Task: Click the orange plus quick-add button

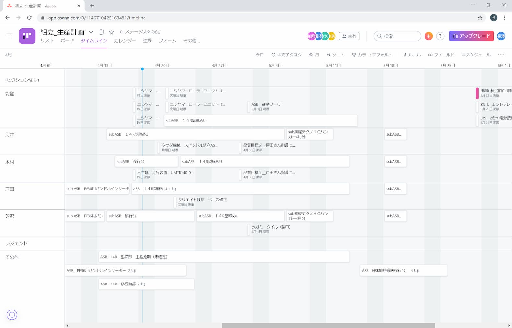Action: tap(428, 36)
